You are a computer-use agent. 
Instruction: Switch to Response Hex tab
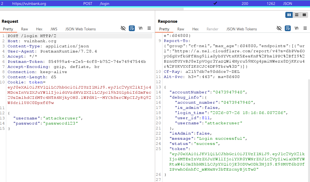(195, 29)
